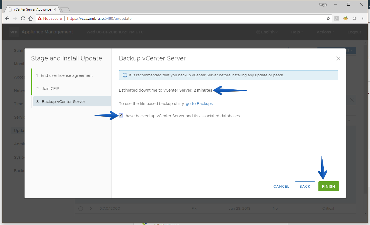Expand the 6.7.0.12000 update row details
The width and height of the screenshot is (370, 225).
coord(91,209)
